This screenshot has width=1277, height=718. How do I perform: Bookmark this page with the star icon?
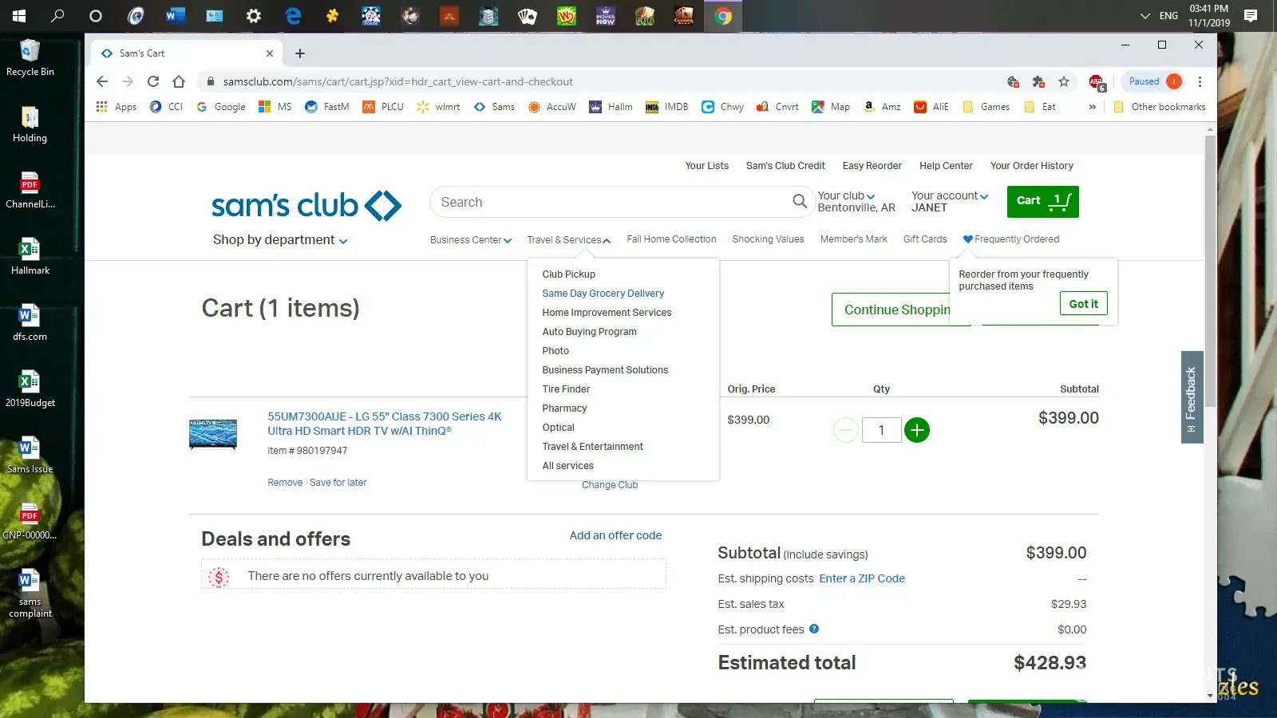pos(1063,81)
